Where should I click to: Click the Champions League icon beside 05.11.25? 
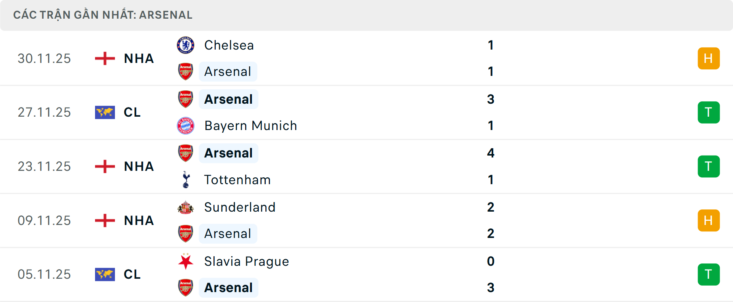[104, 275]
